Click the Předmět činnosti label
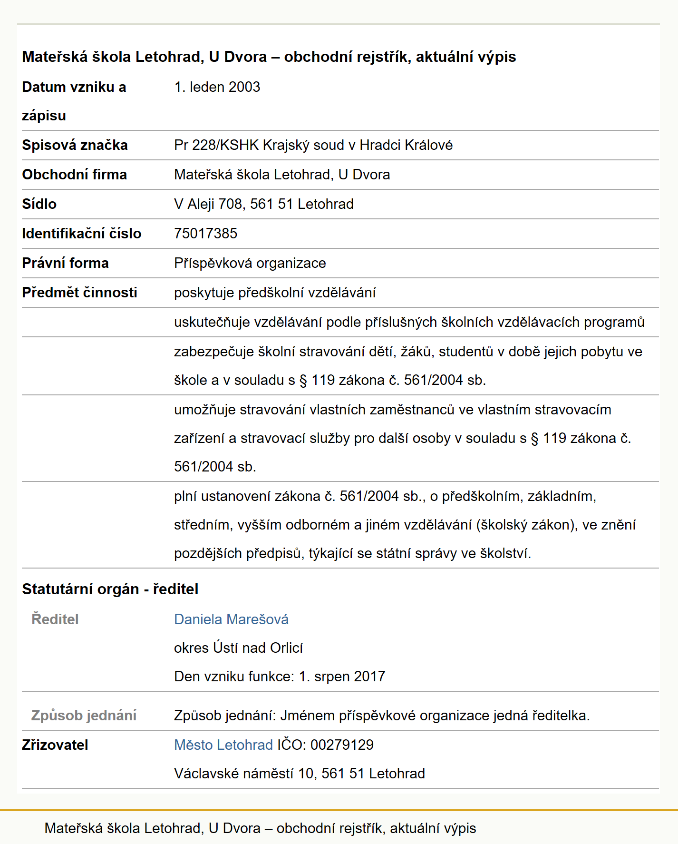This screenshot has width=678, height=844. (x=79, y=293)
